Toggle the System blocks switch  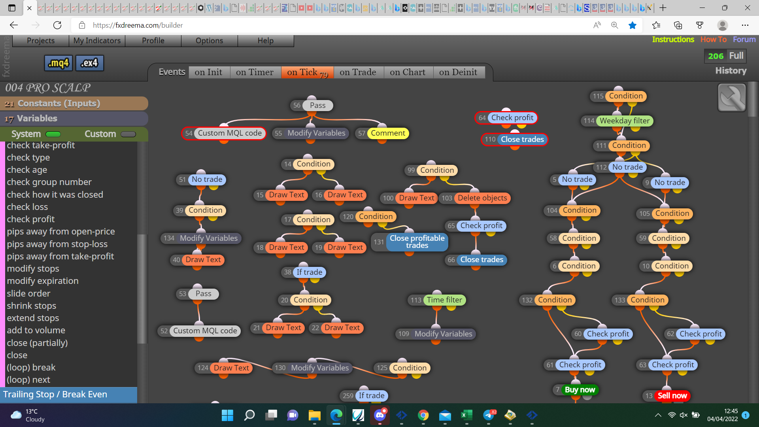pos(53,134)
